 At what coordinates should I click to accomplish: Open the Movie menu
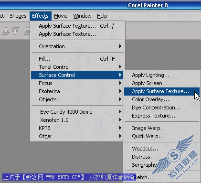point(61,16)
